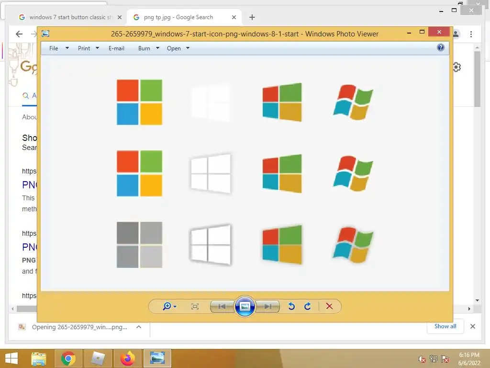Click the Google search magnifier tab in Chrome

[x=29, y=95]
